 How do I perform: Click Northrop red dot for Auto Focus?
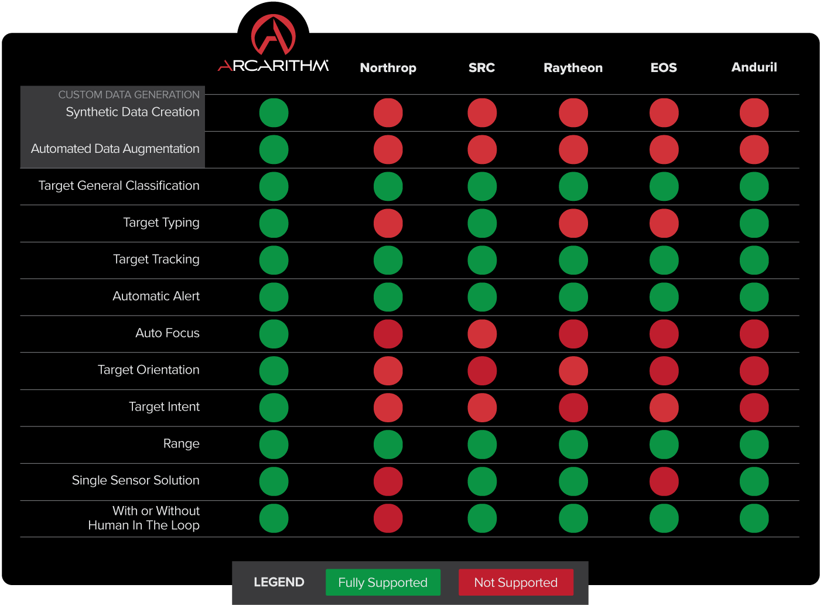coord(388,334)
